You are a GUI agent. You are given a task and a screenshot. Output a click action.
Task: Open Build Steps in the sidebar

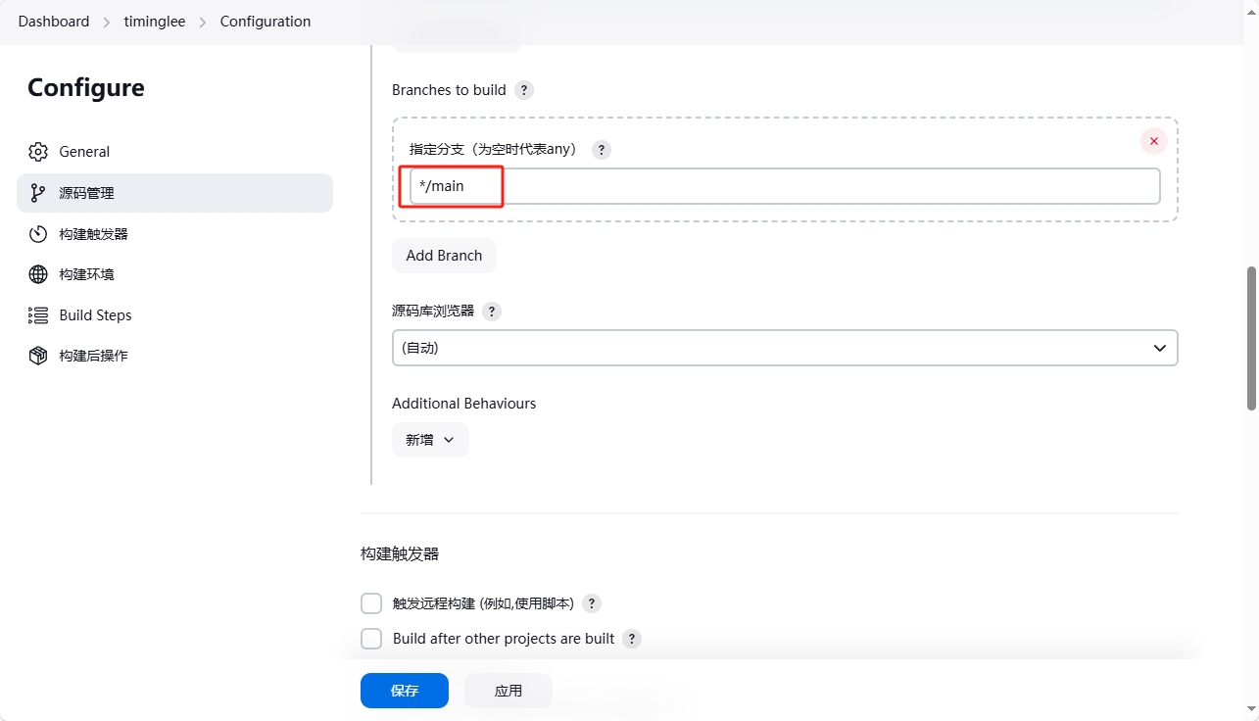pyautogui.click(x=174, y=315)
